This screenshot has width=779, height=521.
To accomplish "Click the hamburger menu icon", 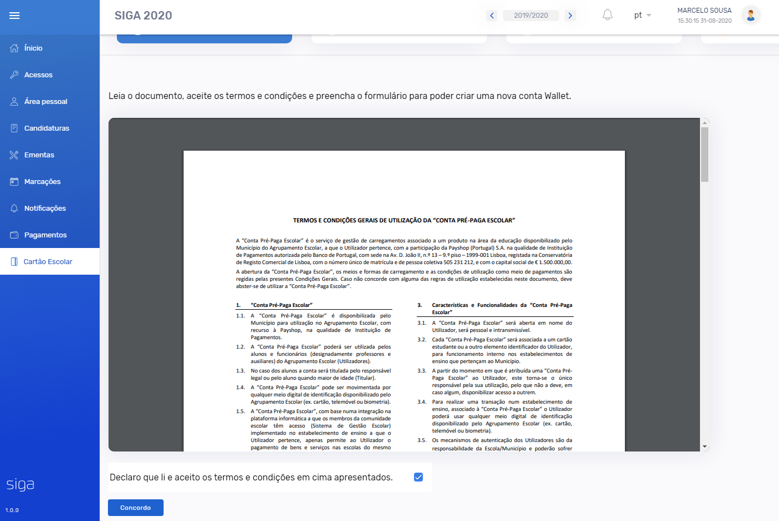I will click(x=14, y=16).
